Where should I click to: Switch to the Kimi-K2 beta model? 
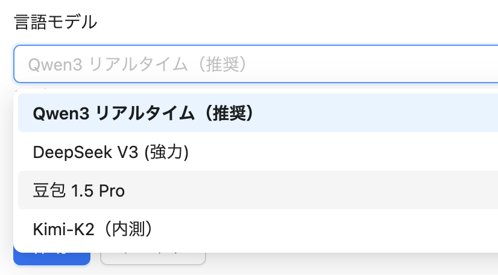[258, 229]
